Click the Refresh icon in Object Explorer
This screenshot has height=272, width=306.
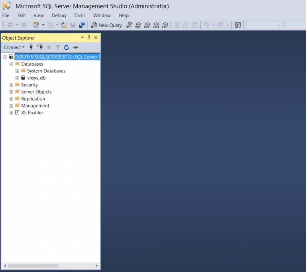[67, 47]
